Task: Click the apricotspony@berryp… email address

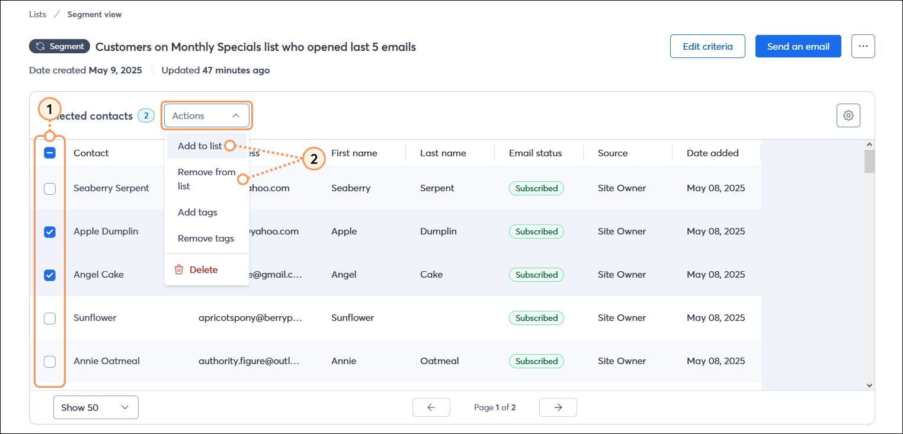Action: (250, 318)
